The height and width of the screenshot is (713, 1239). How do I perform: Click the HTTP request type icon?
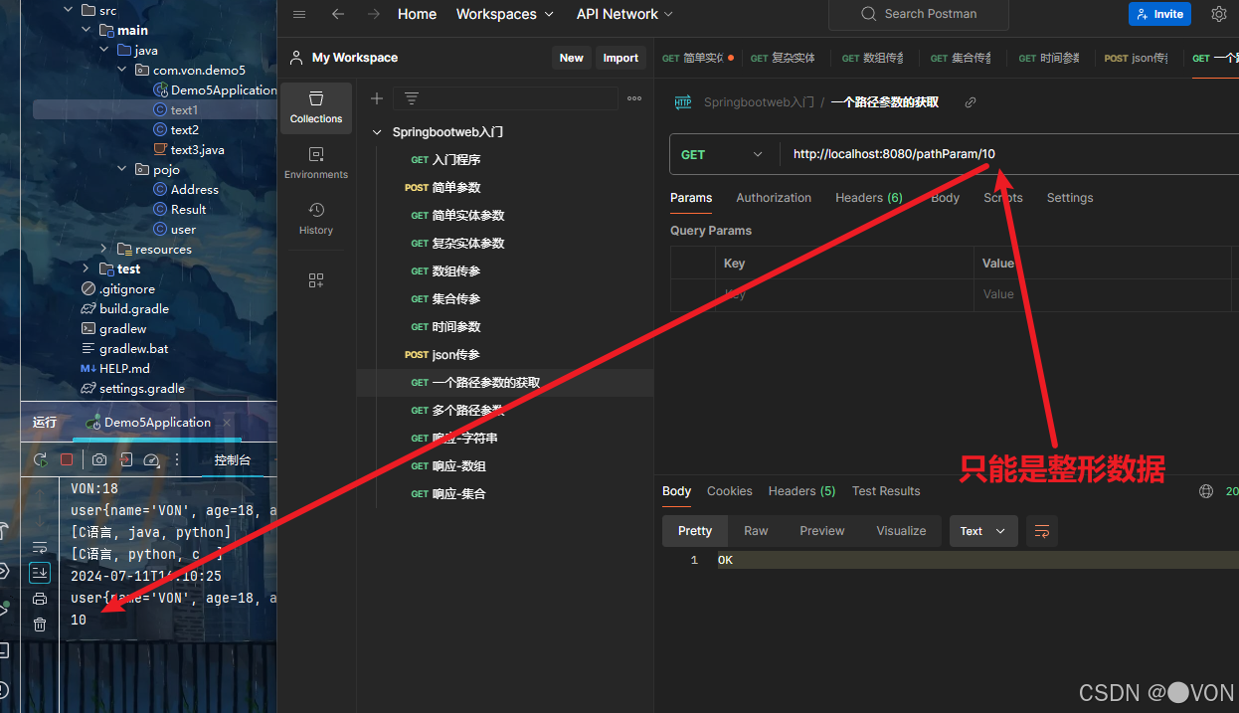(683, 102)
